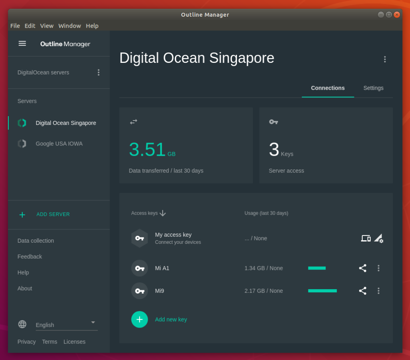This screenshot has width=410, height=360.
Task: Click the key icon on the Server access card
Action: coord(273,122)
